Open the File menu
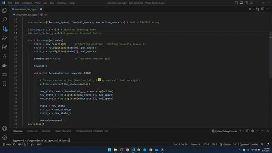The image size is (272, 153). (x=10, y=3)
